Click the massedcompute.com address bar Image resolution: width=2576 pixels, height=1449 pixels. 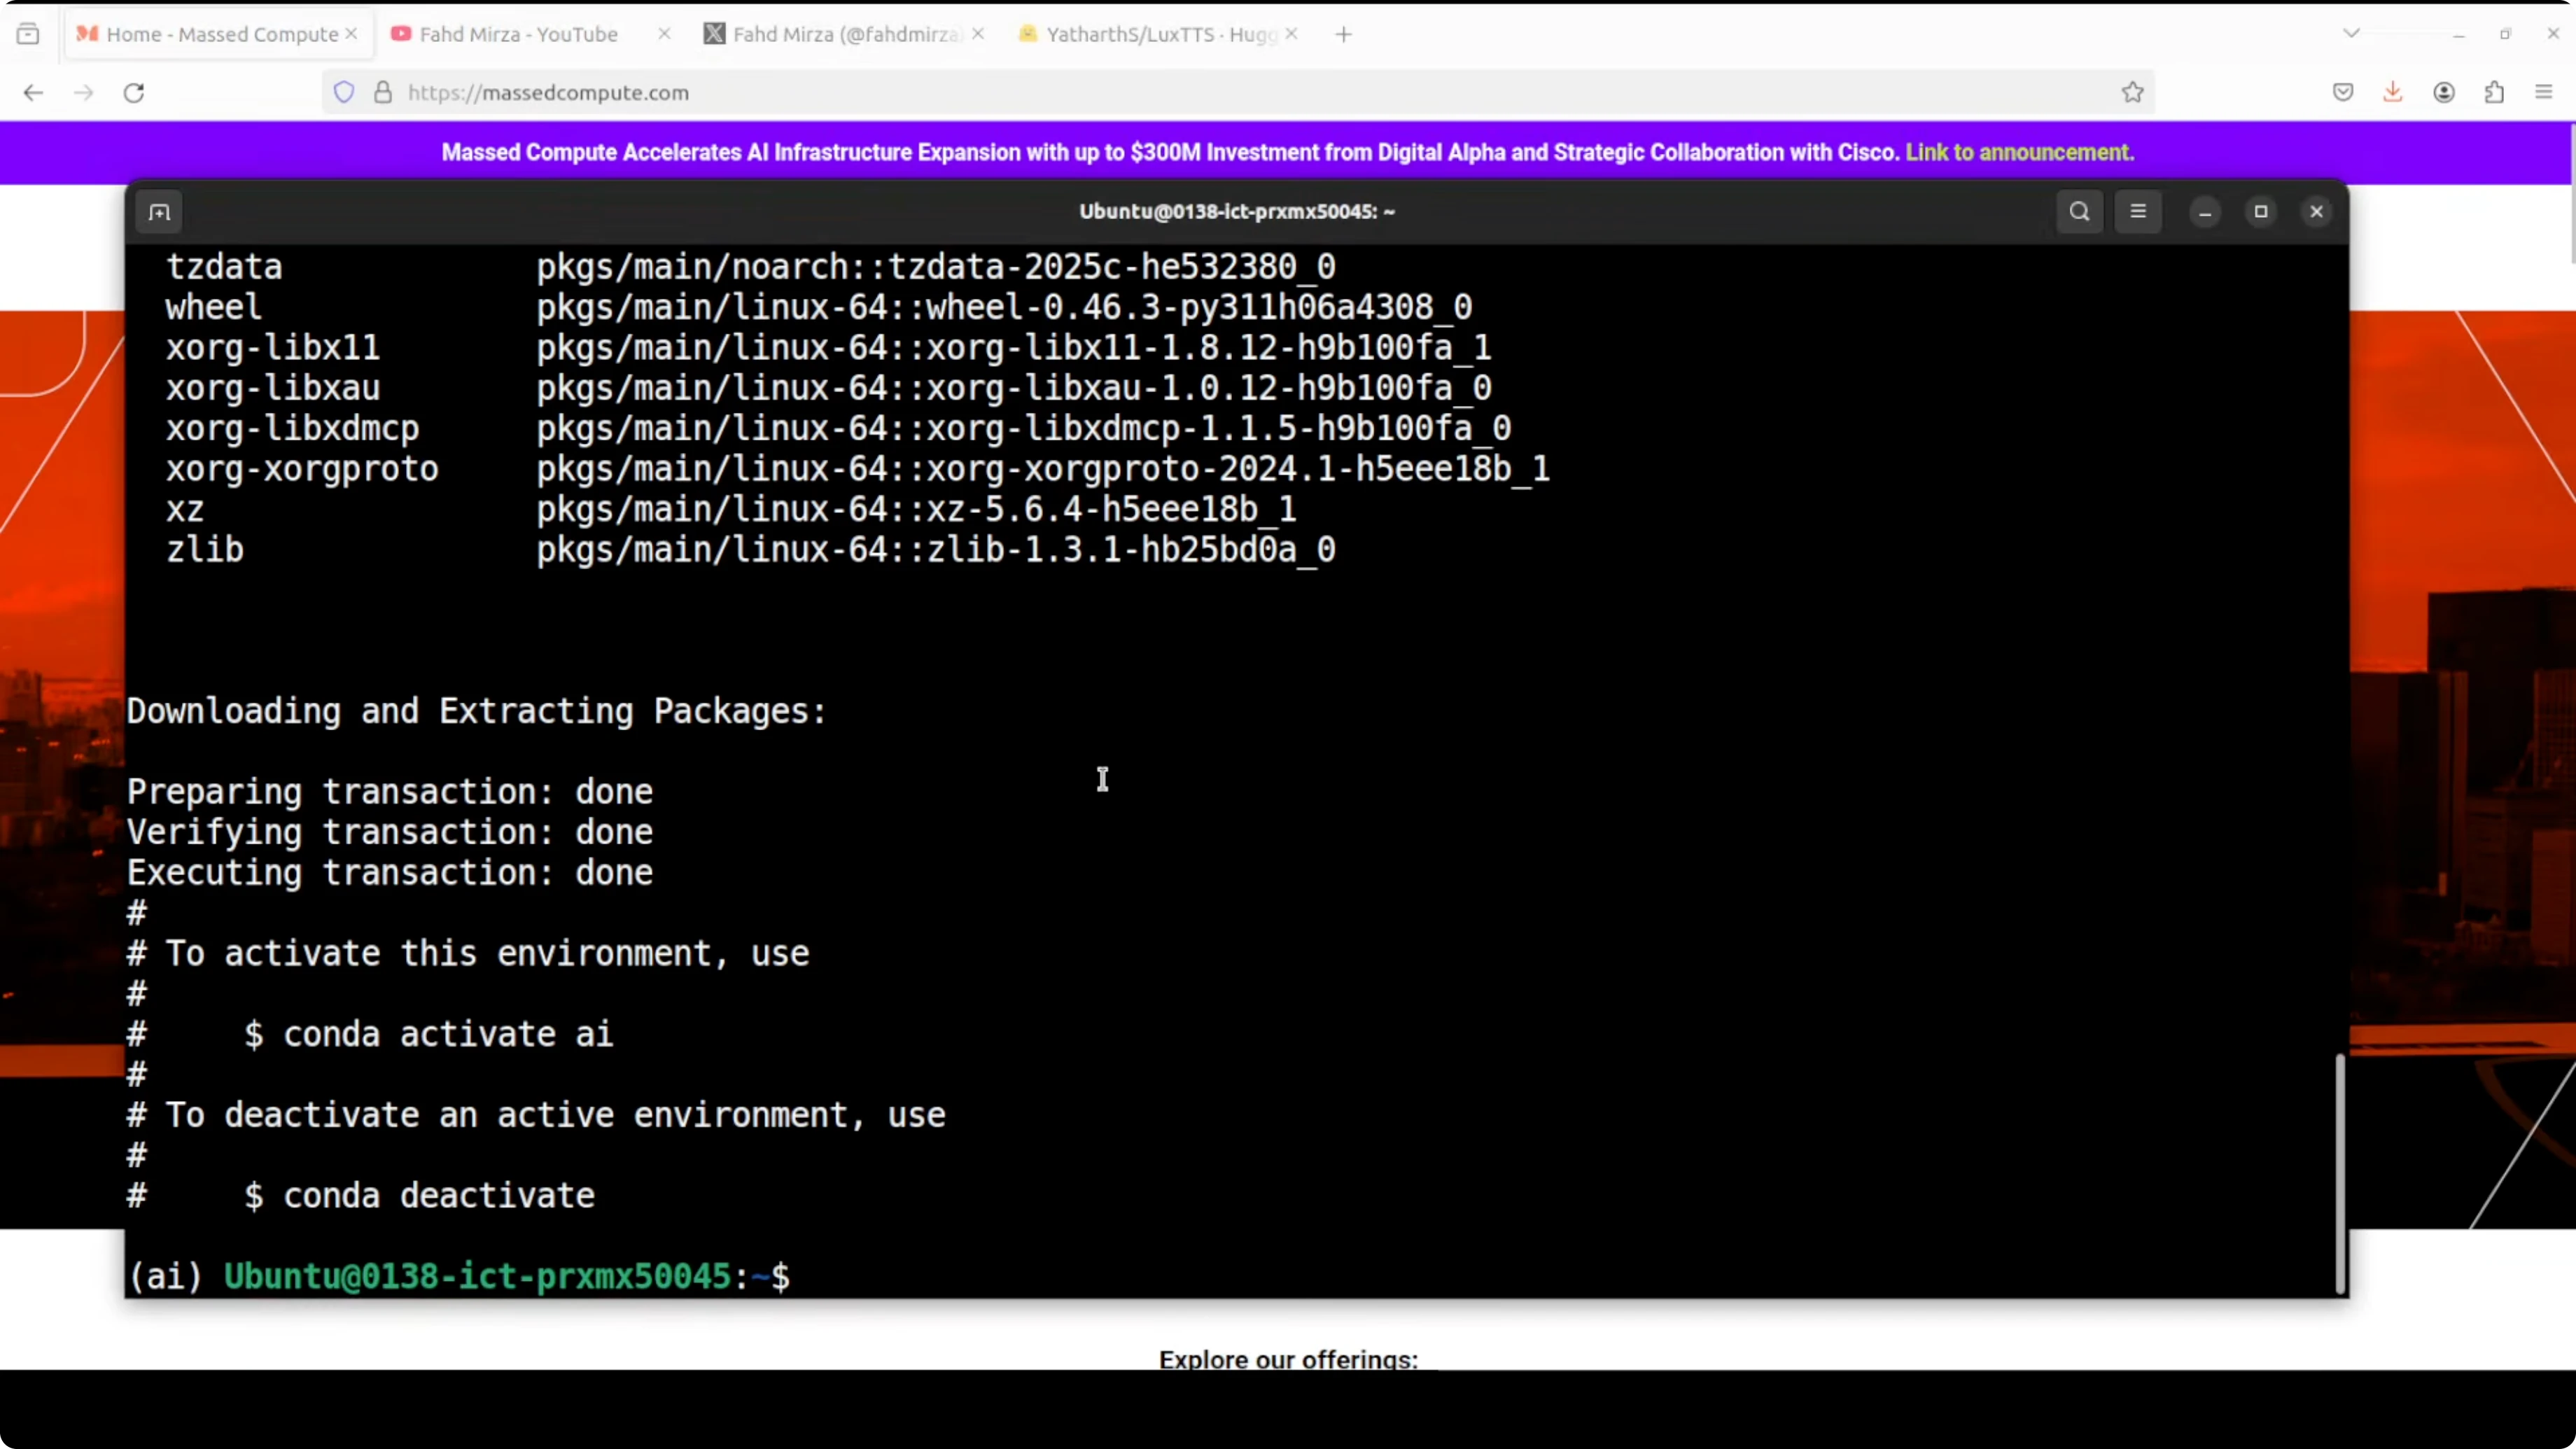pyautogui.click(x=1200, y=92)
